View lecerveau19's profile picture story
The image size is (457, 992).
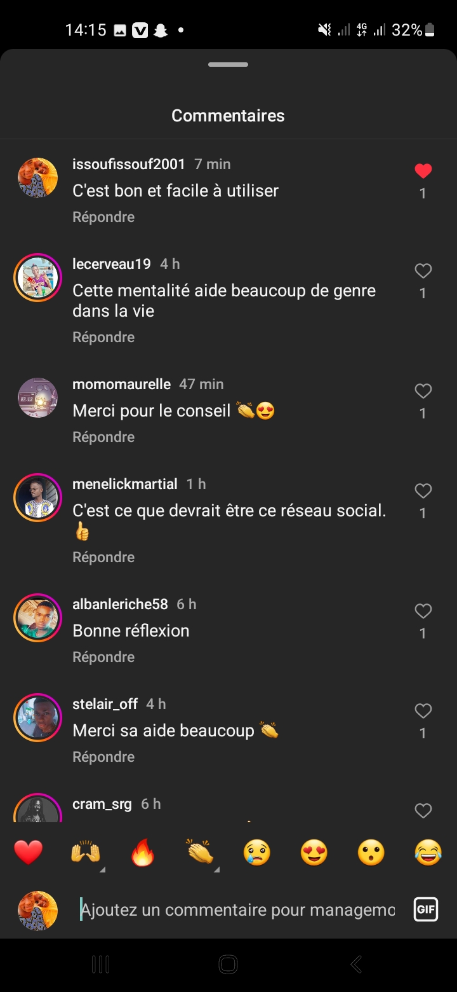tap(37, 277)
